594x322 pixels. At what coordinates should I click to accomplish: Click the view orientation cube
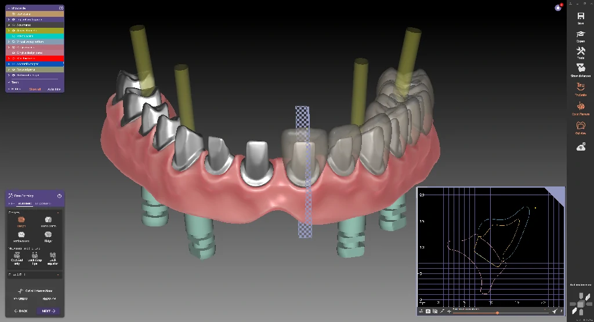pos(580,304)
